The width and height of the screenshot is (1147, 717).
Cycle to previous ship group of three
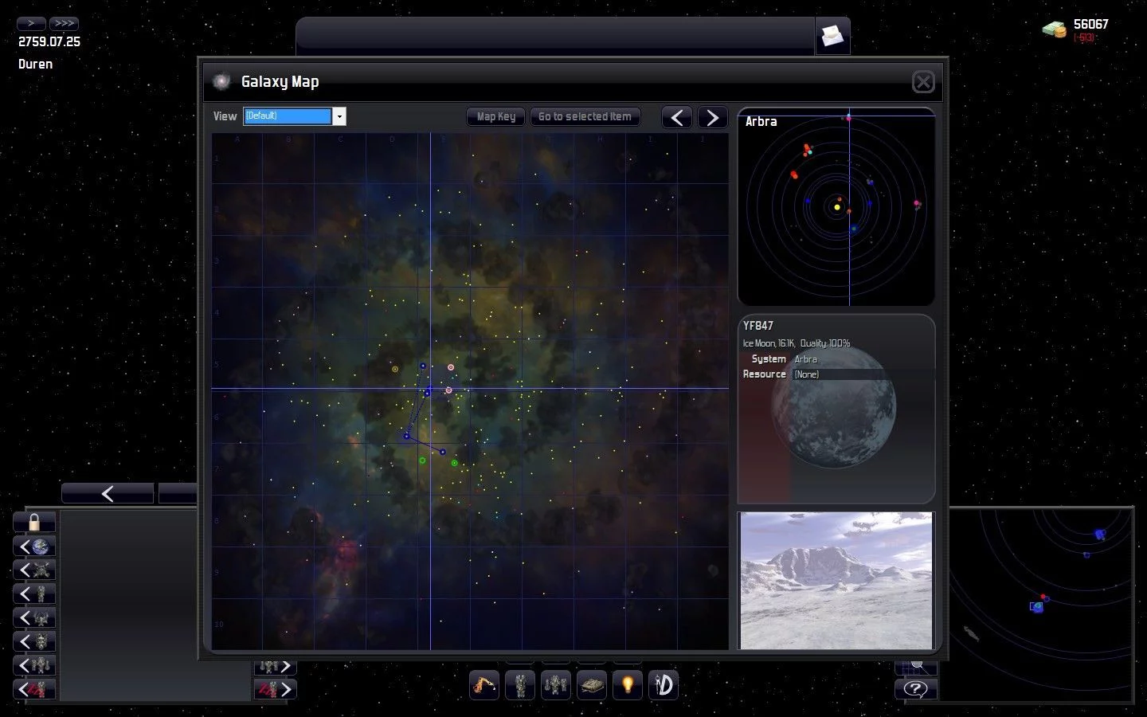[x=34, y=665]
